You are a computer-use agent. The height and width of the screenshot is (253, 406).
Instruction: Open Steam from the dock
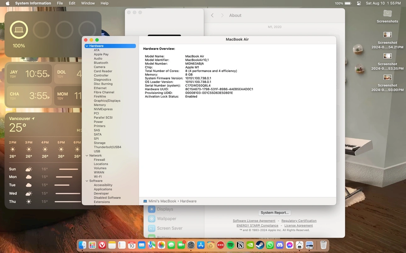[x=260, y=245]
